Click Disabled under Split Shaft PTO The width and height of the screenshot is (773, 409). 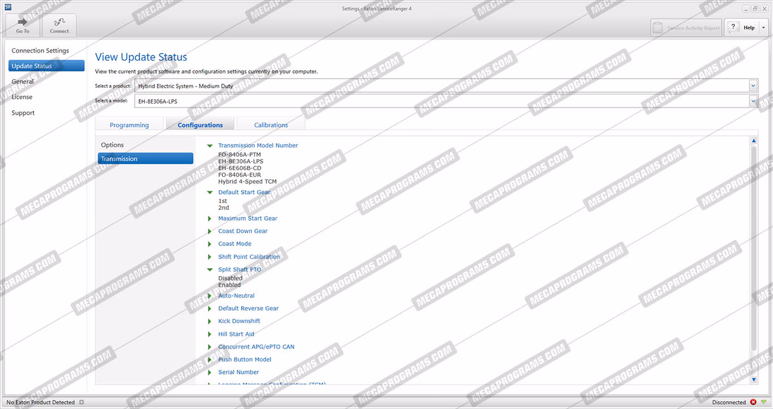pyautogui.click(x=230, y=278)
